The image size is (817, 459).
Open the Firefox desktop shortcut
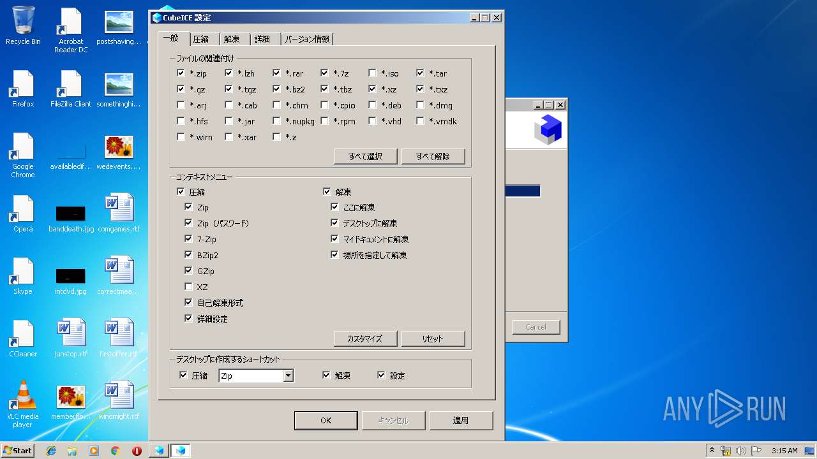point(23,89)
